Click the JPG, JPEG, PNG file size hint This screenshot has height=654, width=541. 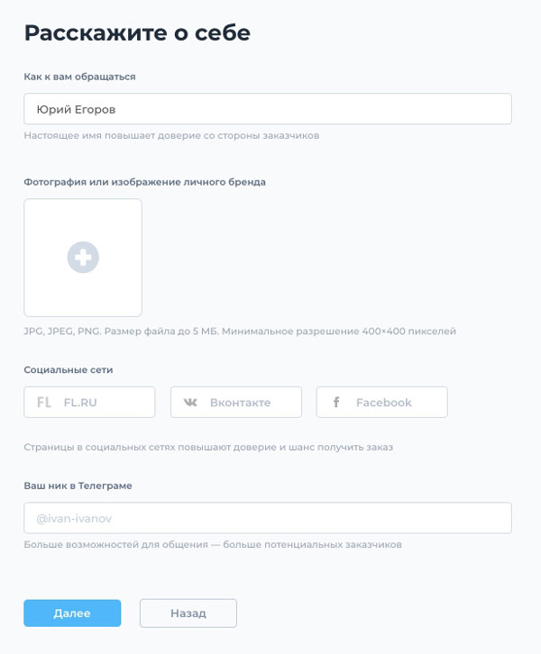point(240,332)
